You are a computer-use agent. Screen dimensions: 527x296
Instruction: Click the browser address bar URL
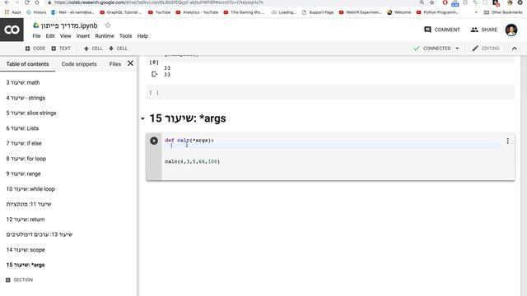(x=159, y=2)
